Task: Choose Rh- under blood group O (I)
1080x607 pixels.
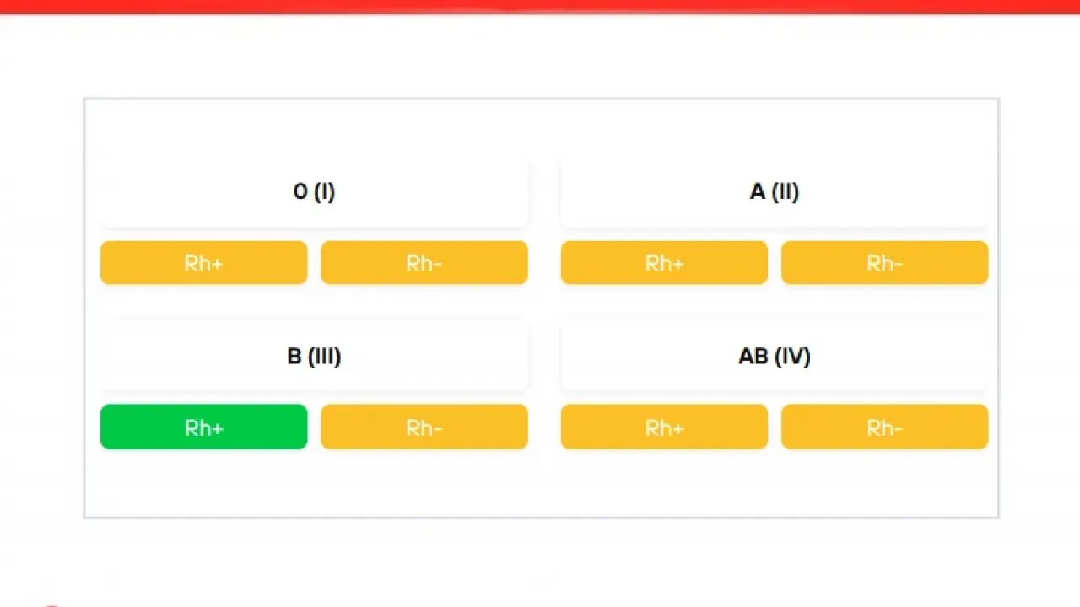Action: pyautogui.click(x=424, y=263)
